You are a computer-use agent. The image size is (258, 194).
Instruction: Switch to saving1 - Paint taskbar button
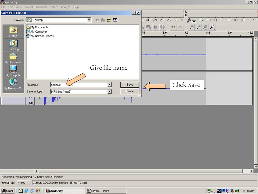[x=106, y=191]
